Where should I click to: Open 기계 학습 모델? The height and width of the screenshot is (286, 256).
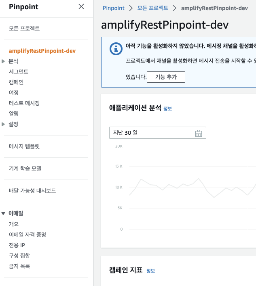[25, 169]
